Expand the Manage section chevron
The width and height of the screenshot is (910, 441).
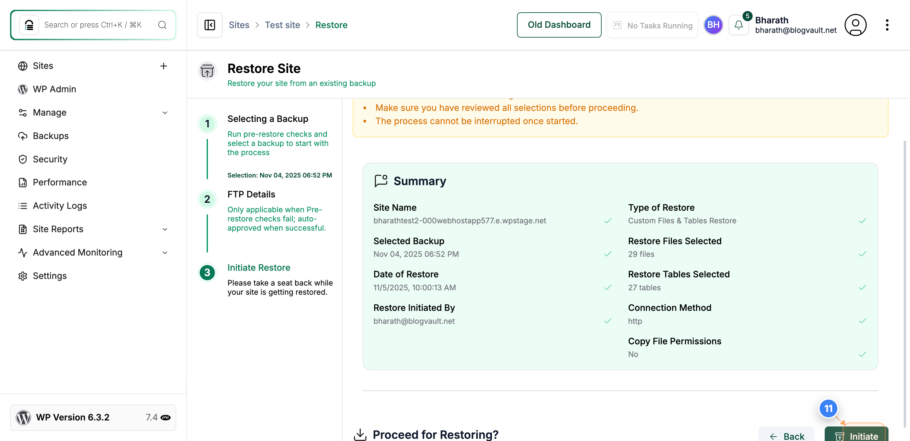165,112
